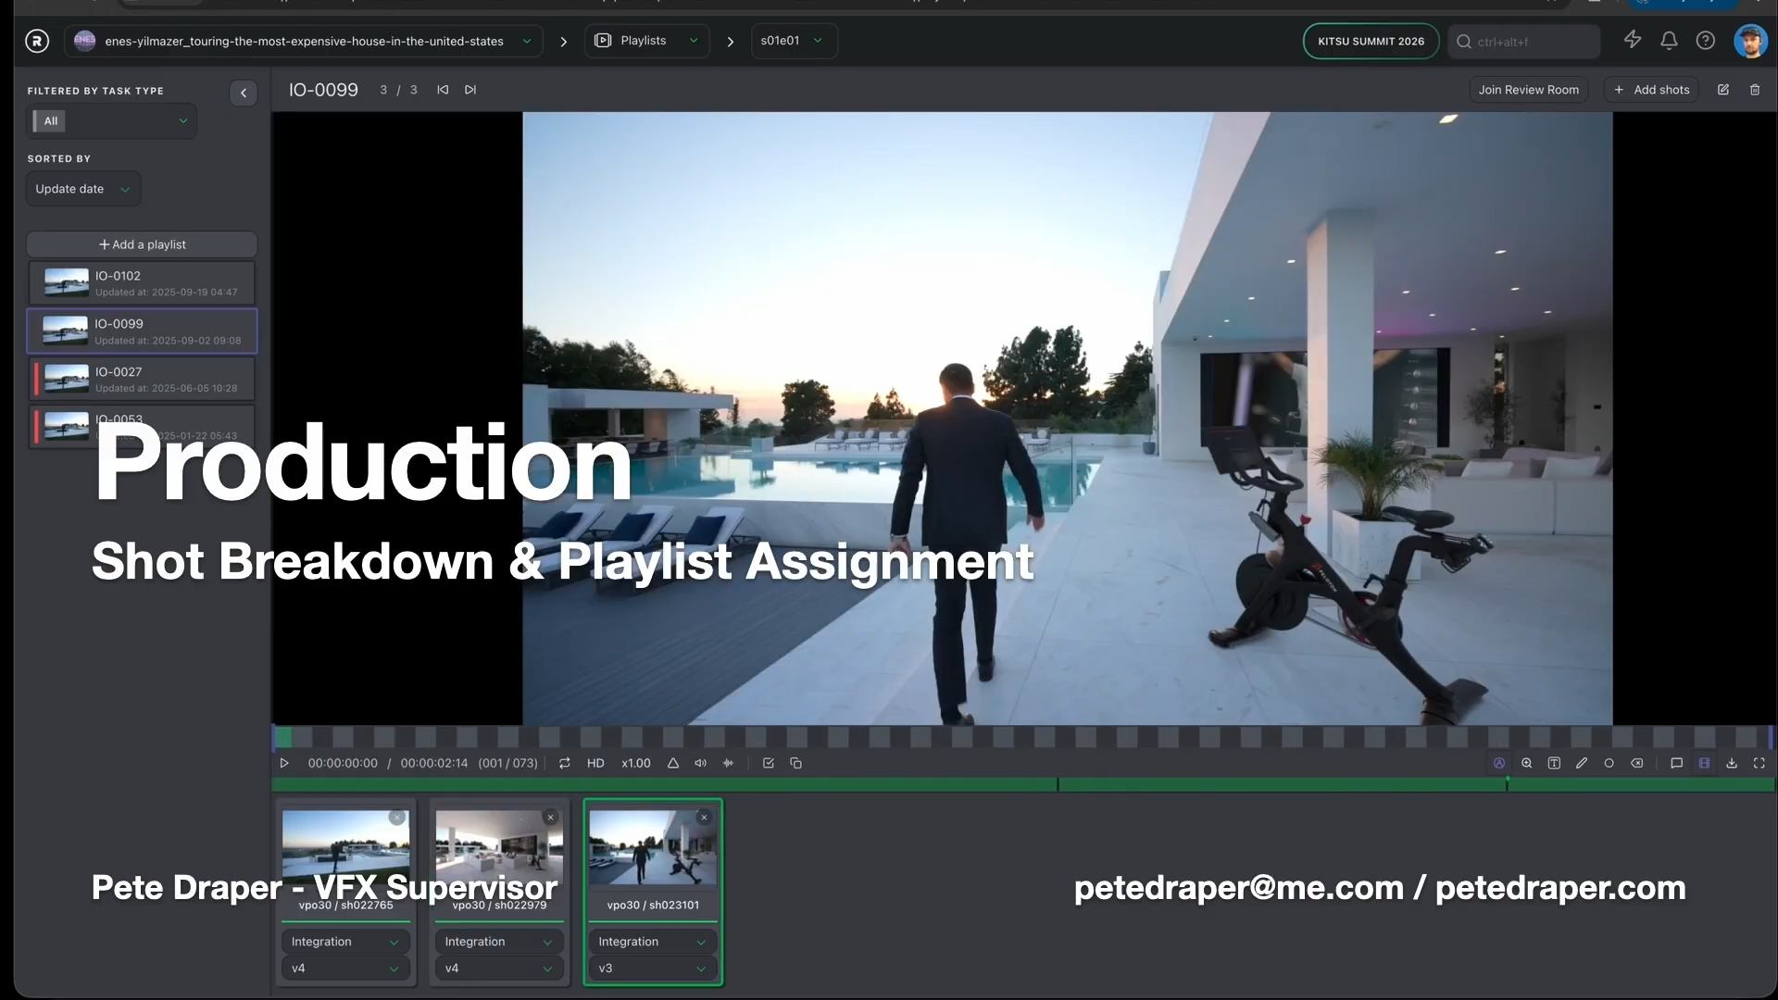Select the text annotation tool

(1554, 763)
